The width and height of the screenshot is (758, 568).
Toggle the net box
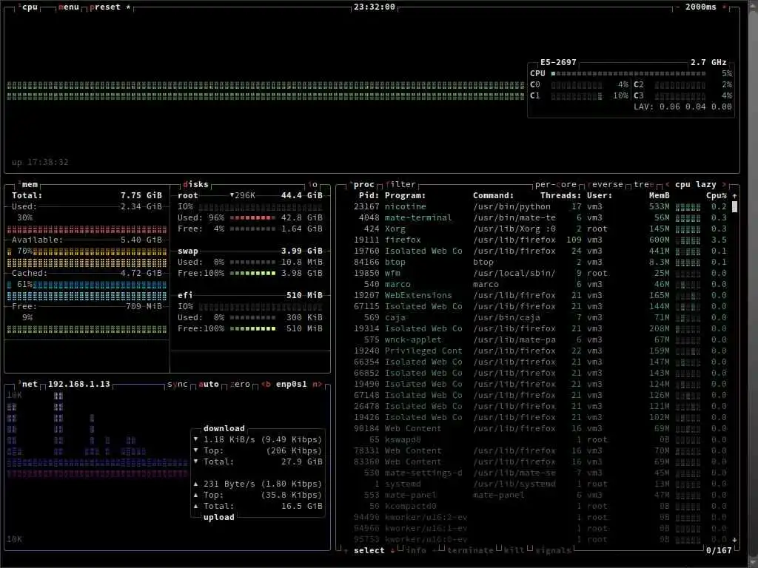[28, 384]
